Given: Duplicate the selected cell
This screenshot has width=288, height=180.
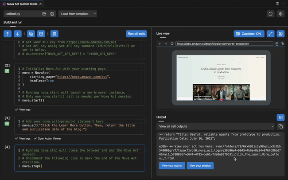Looking at the screenshot, I should [x=31, y=34].
